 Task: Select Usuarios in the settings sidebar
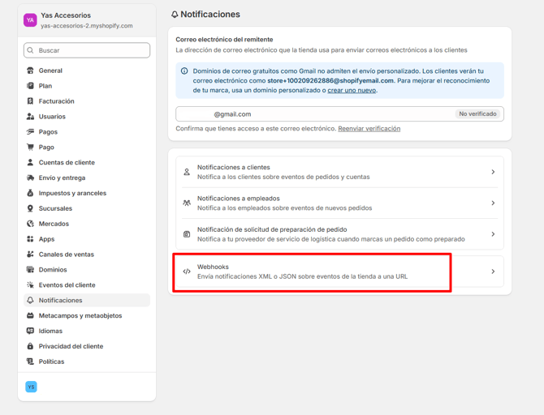point(52,117)
